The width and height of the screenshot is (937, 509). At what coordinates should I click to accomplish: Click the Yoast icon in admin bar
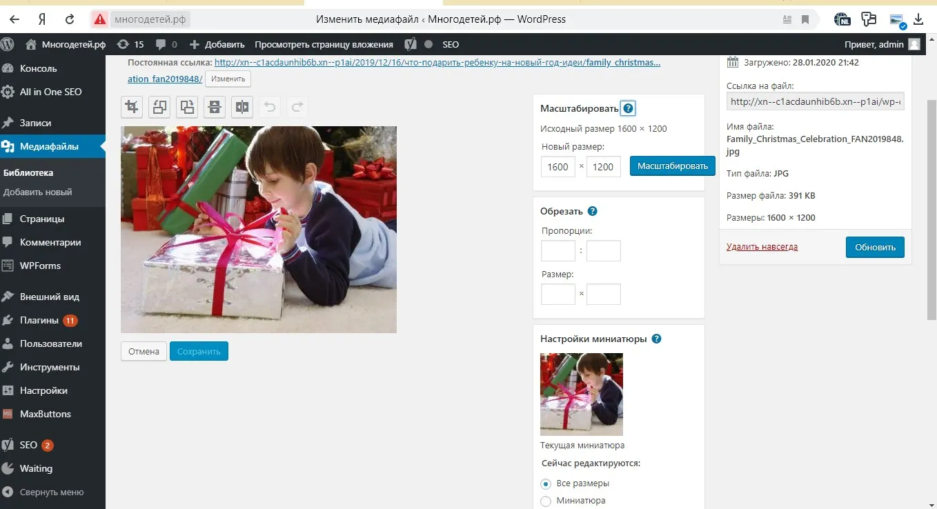tap(411, 44)
